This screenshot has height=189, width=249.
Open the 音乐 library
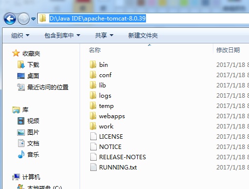pyautogui.click(x=33, y=154)
